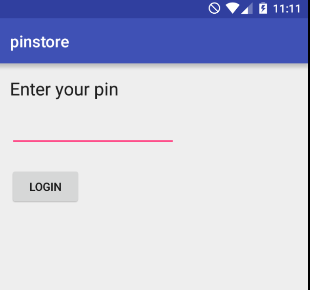
Task: Click empty area of the blue app bar
Action: pyautogui.click(x=188, y=41)
